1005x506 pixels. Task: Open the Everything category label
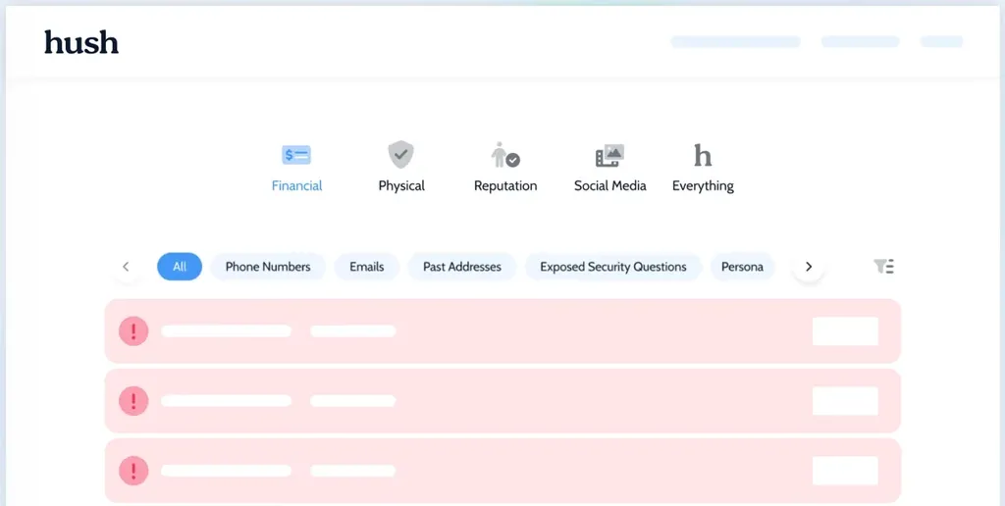click(703, 185)
